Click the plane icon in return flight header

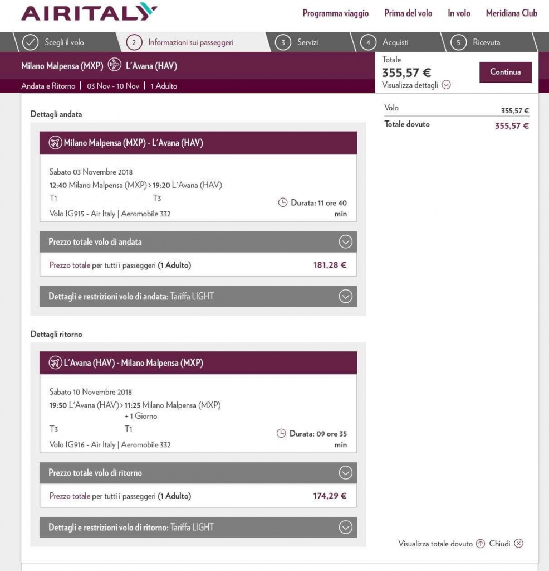point(55,363)
